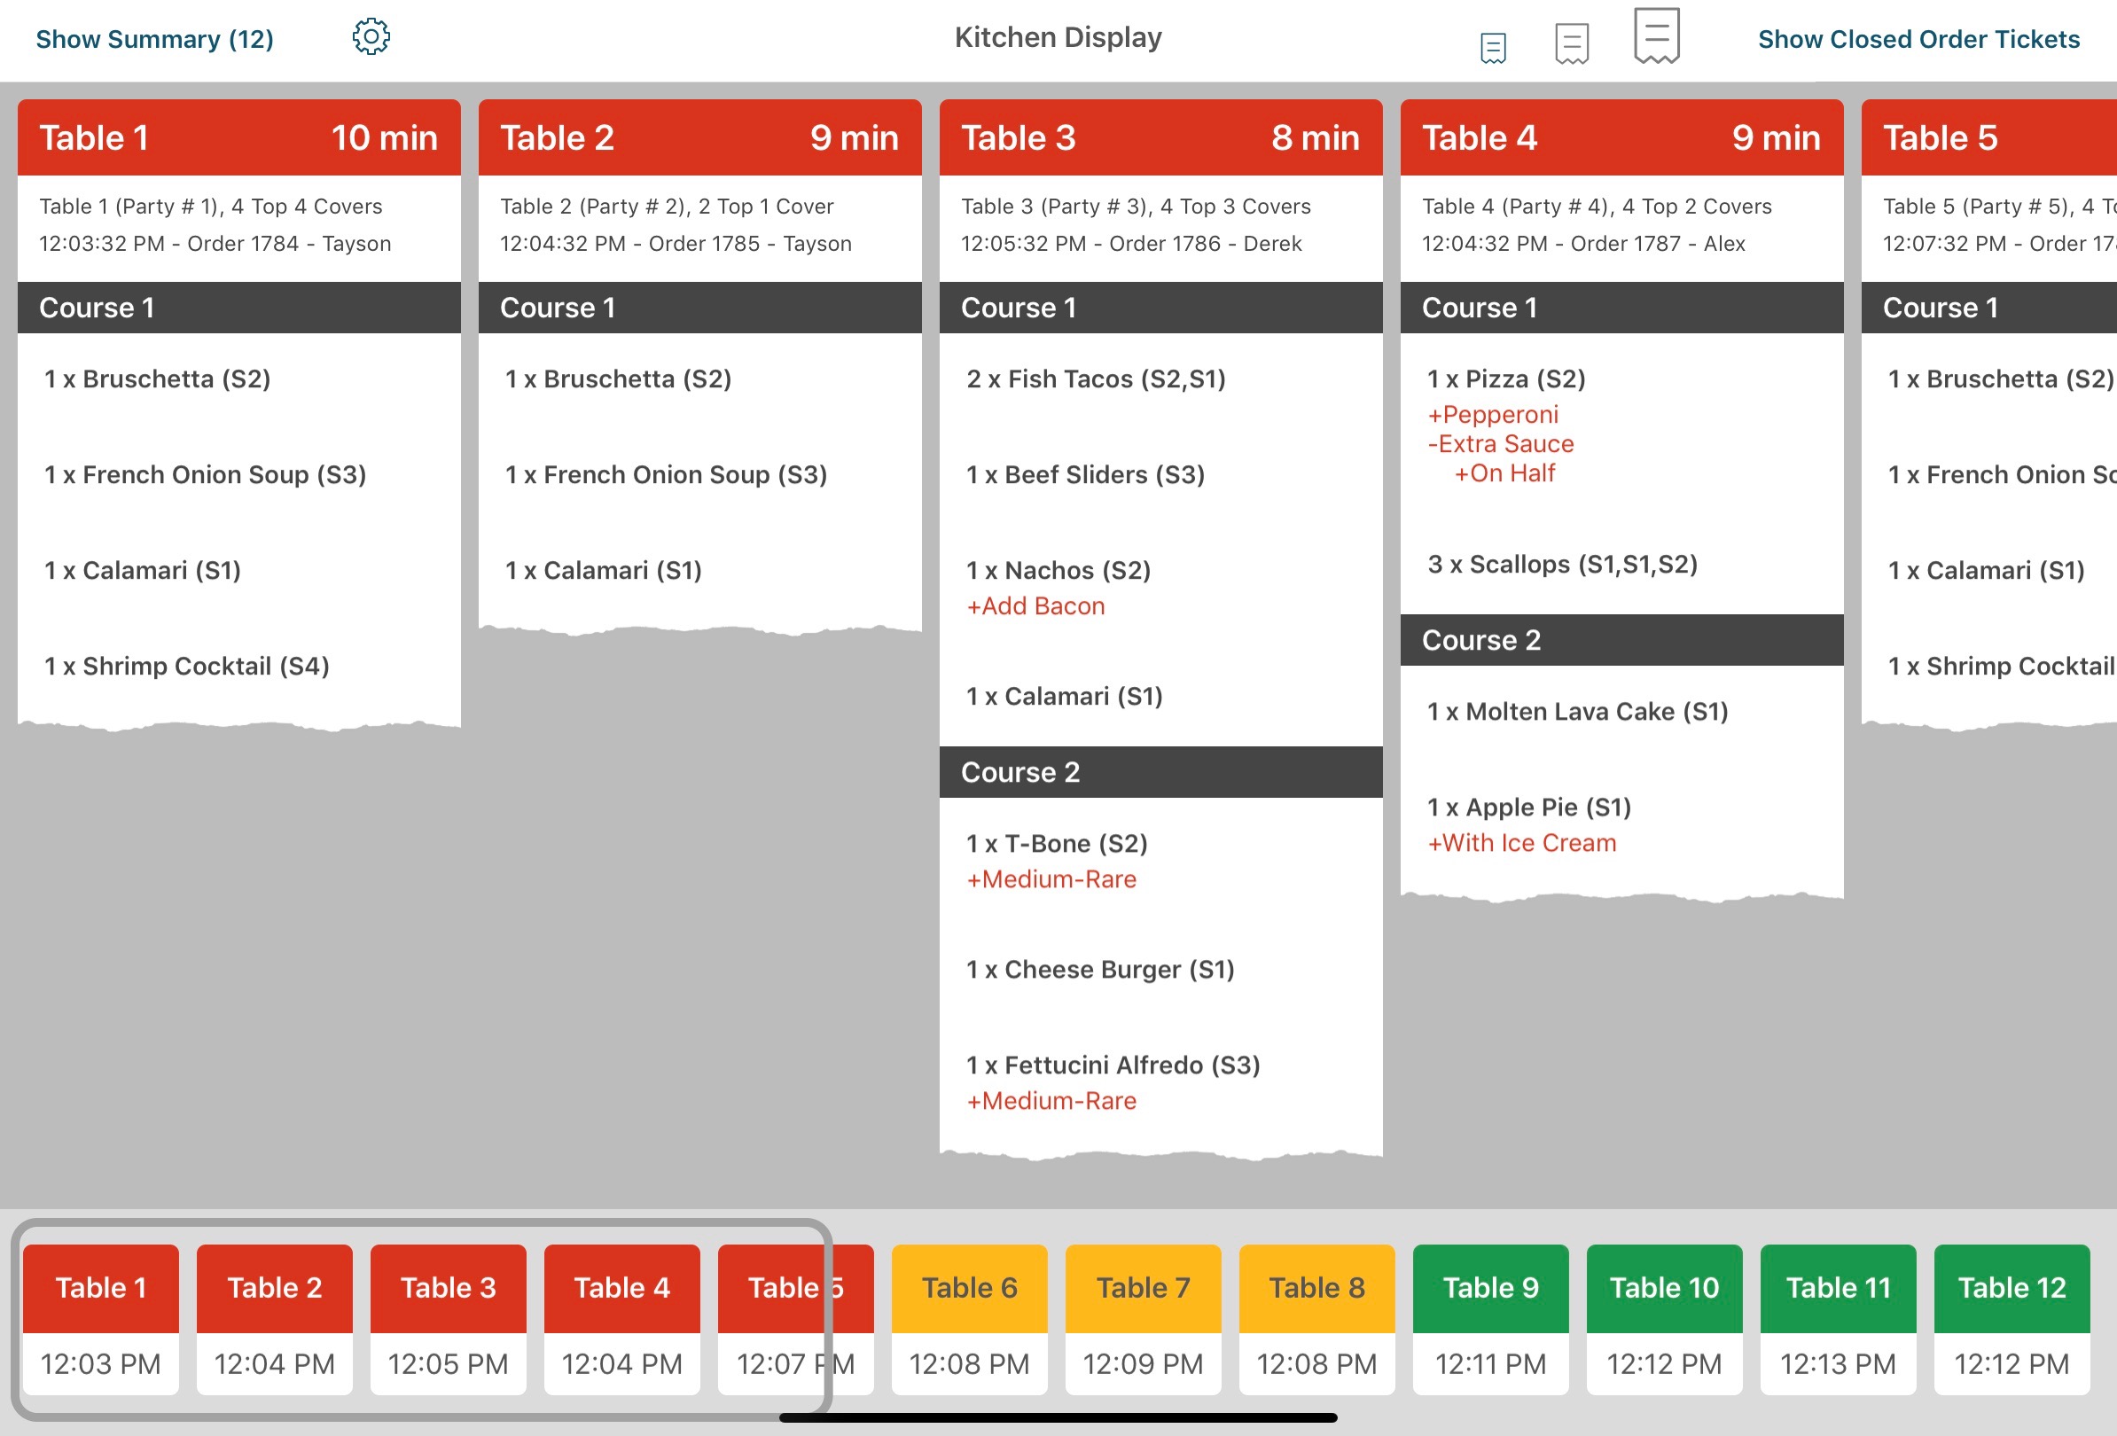This screenshot has width=2117, height=1436.
Task: Open Show Summary (12)
Action: [x=155, y=38]
